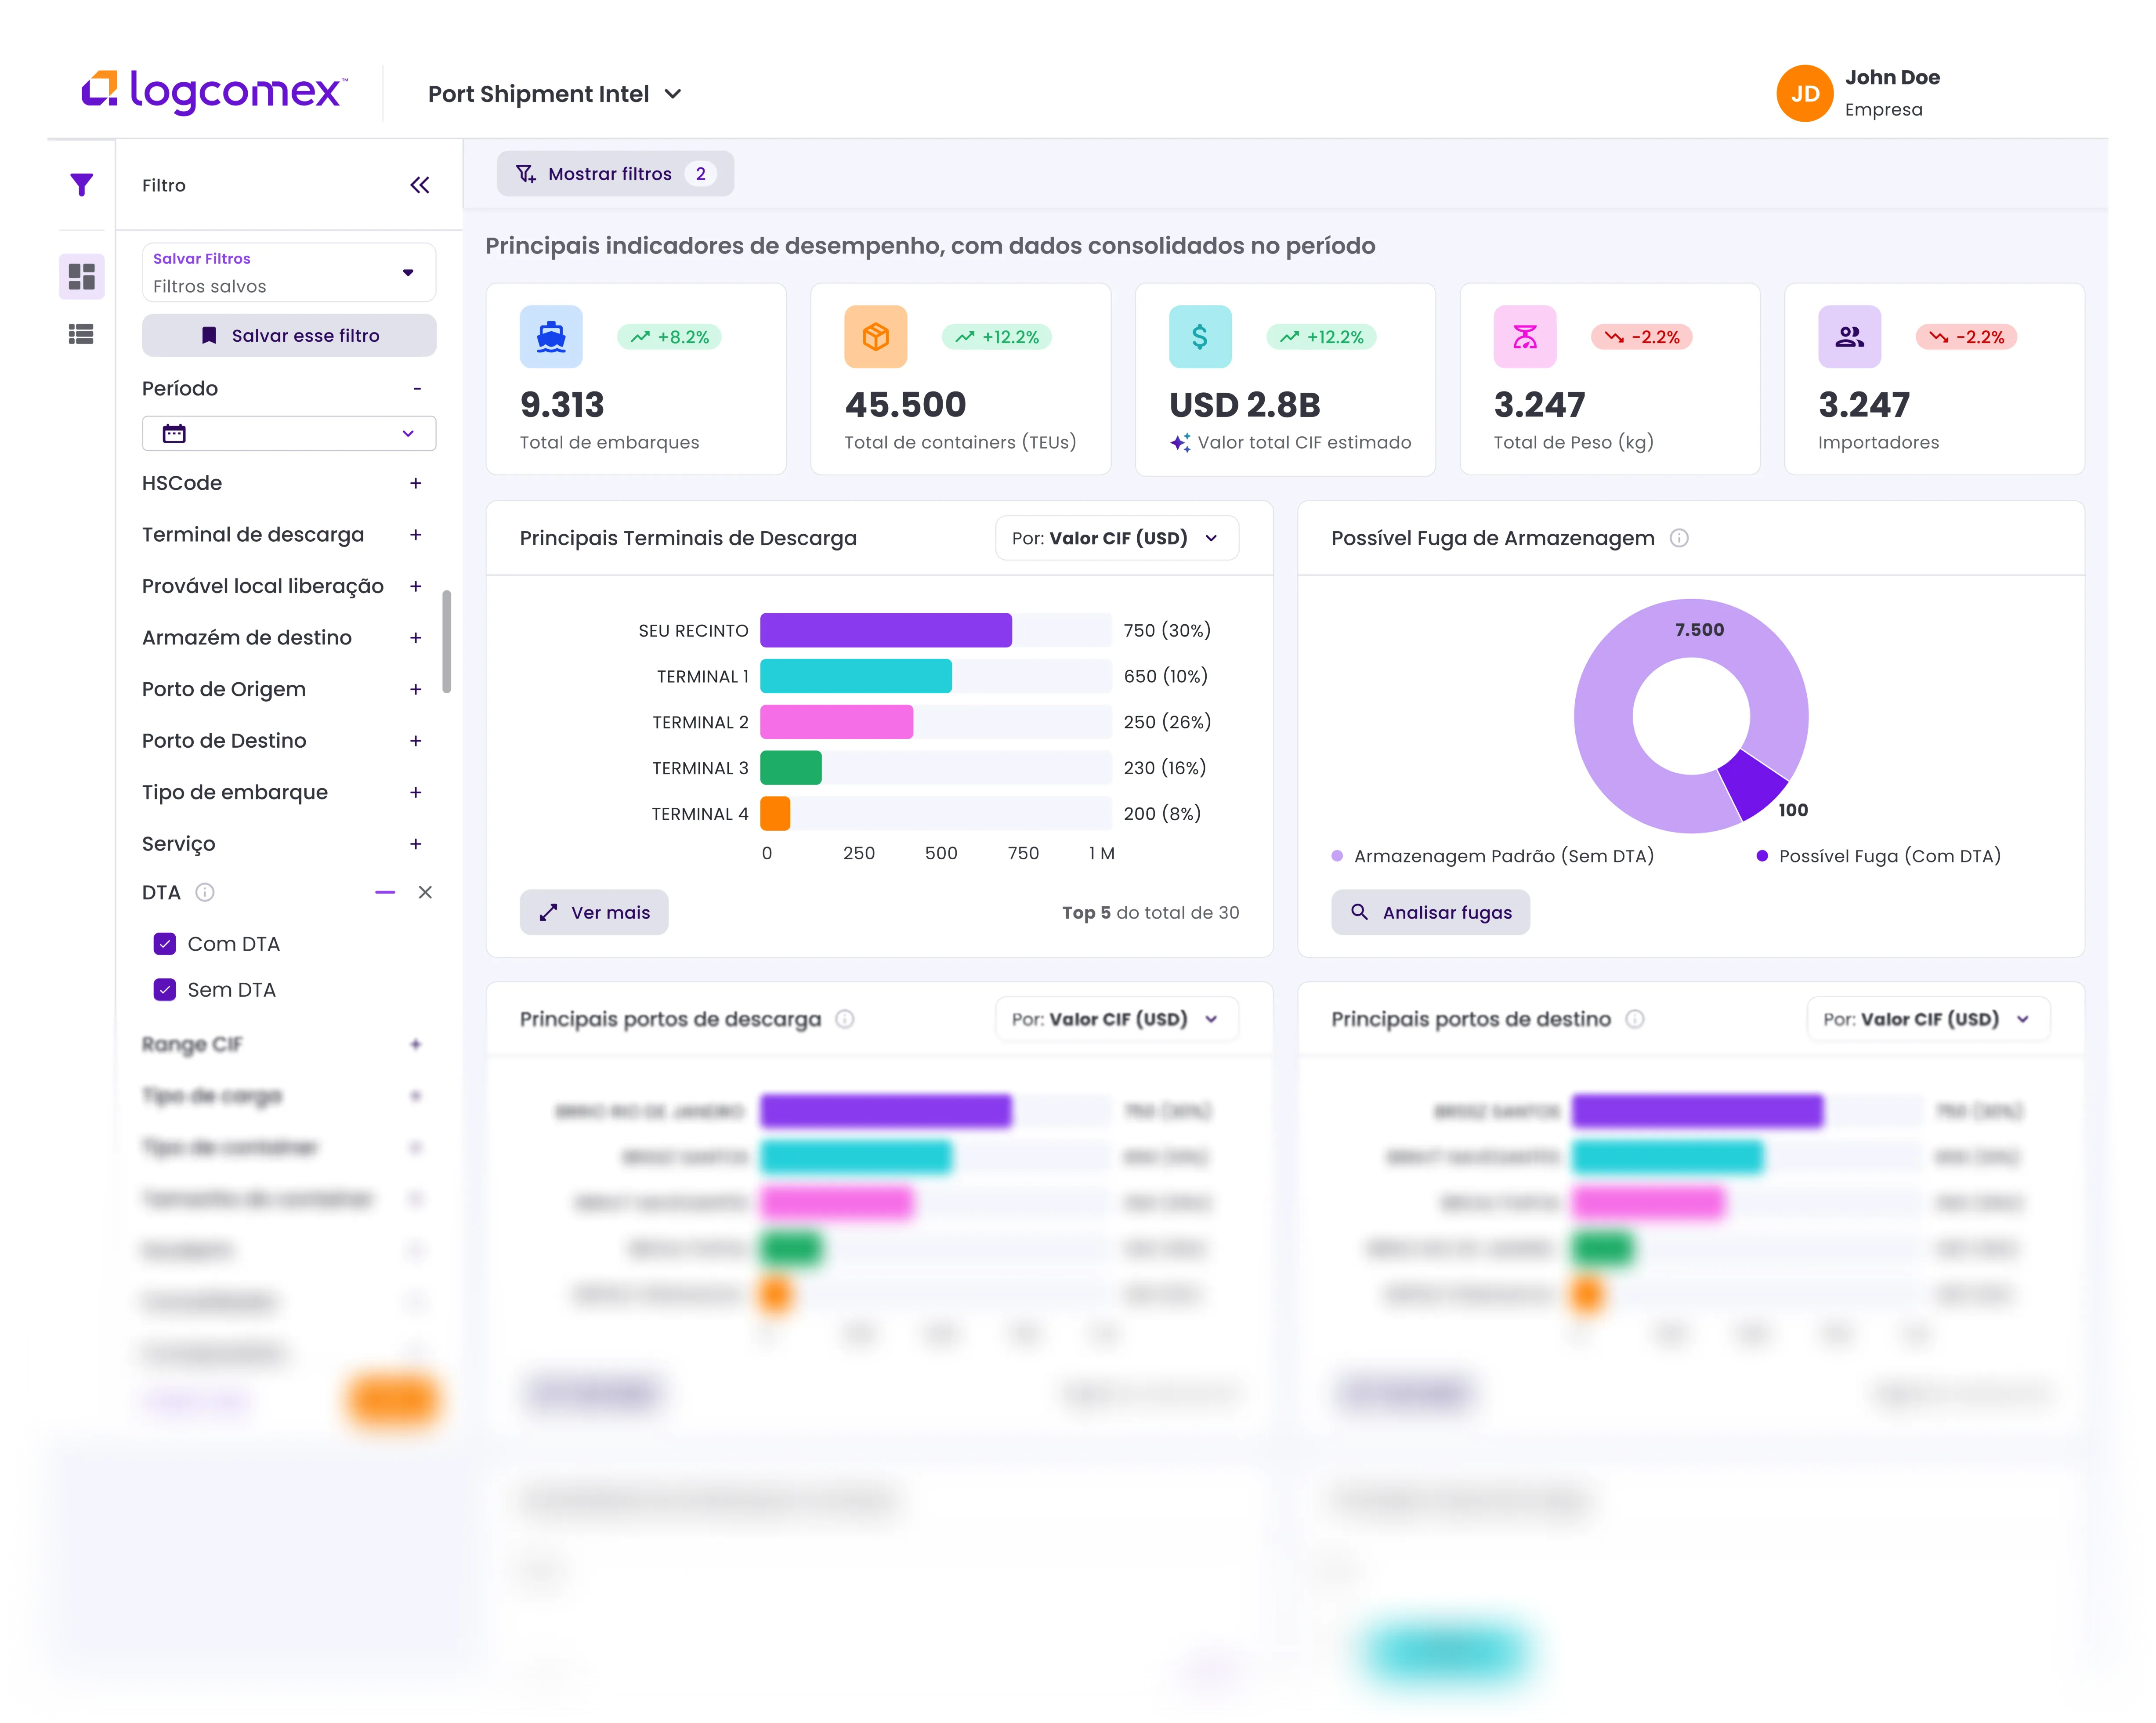Collapse filter panel with double chevron icon

(x=420, y=185)
